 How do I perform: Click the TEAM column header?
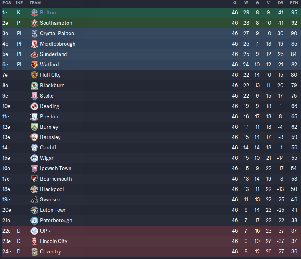tap(35, 3)
